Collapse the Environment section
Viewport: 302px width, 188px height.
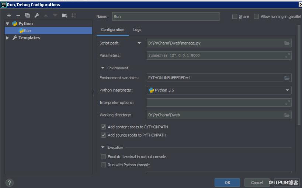(x=103, y=68)
